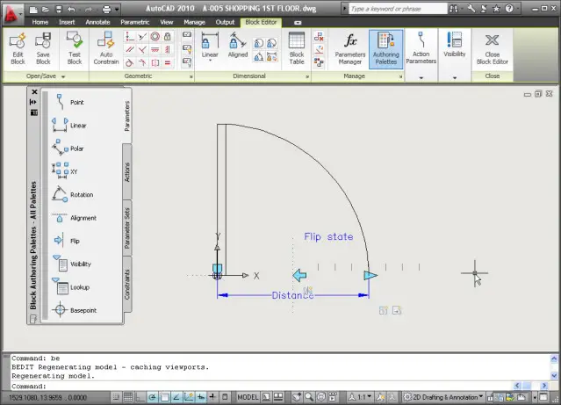
Task: Switch to the Annotate ribbon tab
Action: pyautogui.click(x=97, y=22)
